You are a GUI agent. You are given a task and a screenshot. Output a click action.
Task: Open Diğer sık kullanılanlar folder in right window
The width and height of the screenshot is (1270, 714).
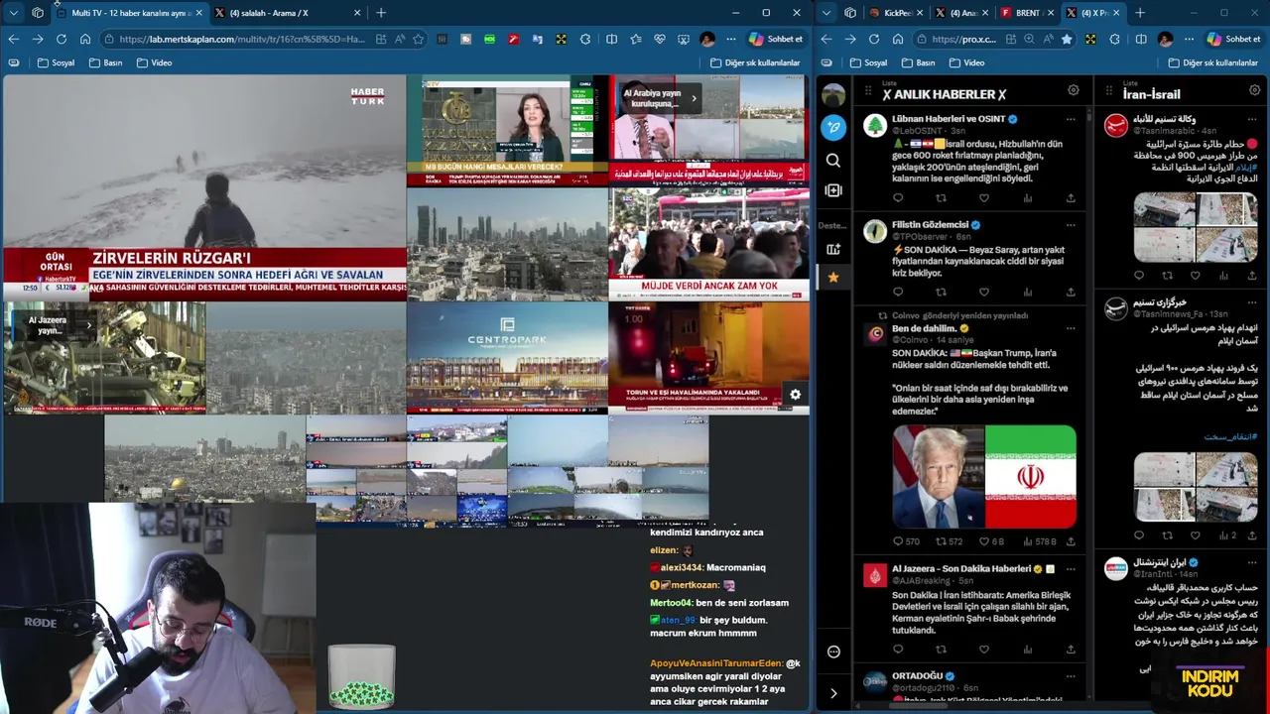coord(1213,62)
